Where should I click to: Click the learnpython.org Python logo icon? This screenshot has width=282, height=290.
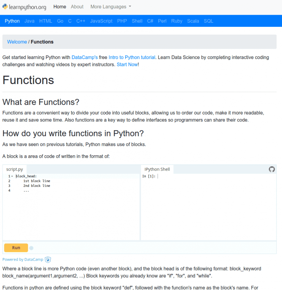5,7
